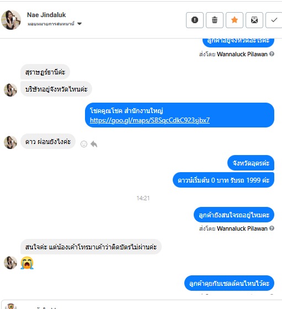
Task: Open help icon beside first Wannaluck Pilawan label
Action: point(272,54)
